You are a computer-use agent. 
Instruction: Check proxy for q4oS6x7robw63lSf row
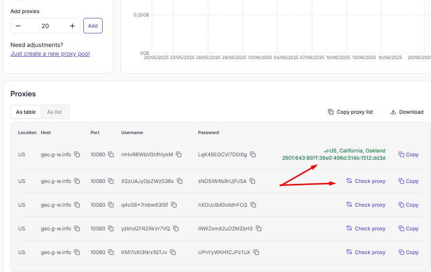click(366, 205)
